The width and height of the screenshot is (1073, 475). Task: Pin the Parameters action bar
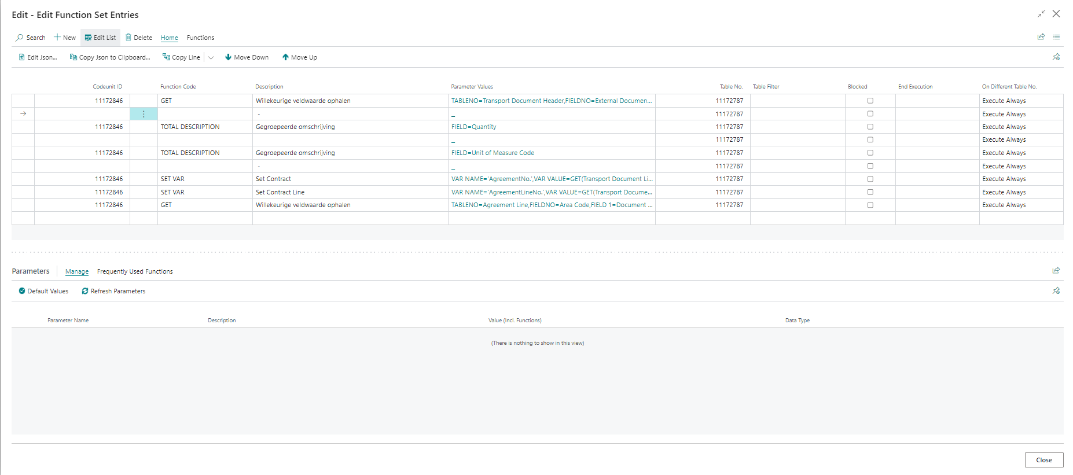pyautogui.click(x=1056, y=290)
